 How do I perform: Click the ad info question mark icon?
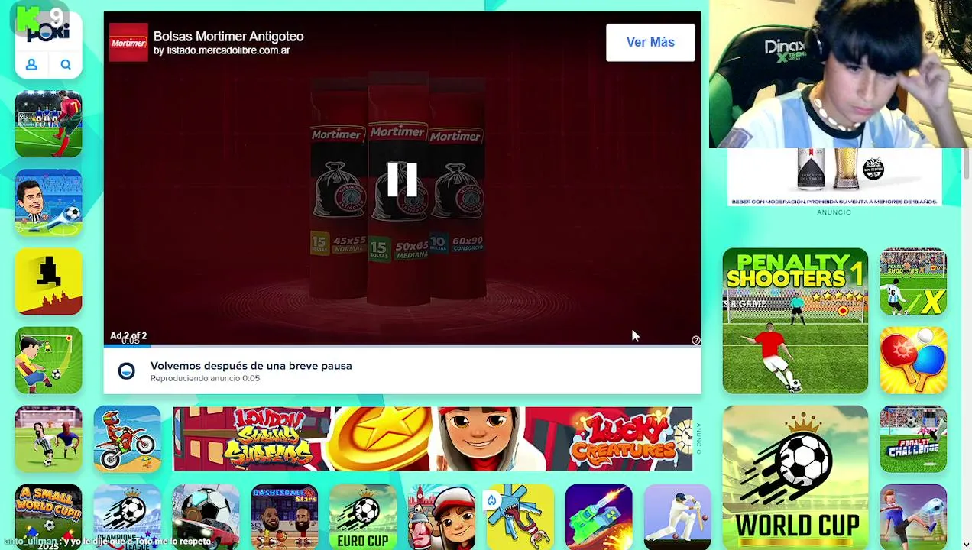695,340
